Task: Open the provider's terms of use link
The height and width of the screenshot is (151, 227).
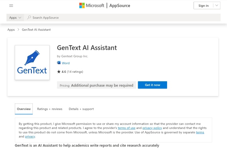Action: (126, 128)
